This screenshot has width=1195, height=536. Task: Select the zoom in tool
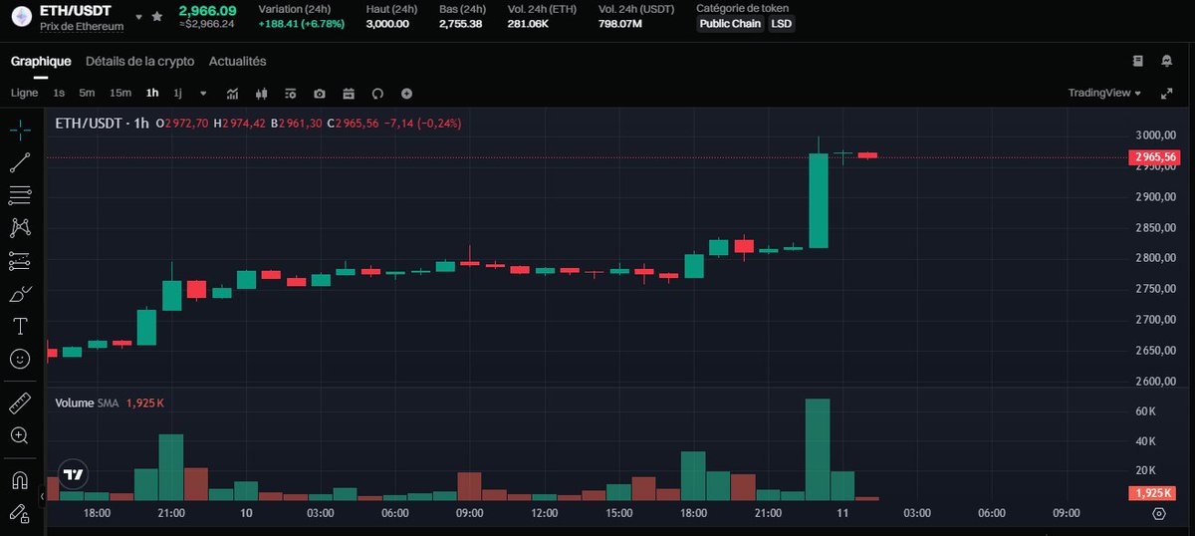click(20, 435)
